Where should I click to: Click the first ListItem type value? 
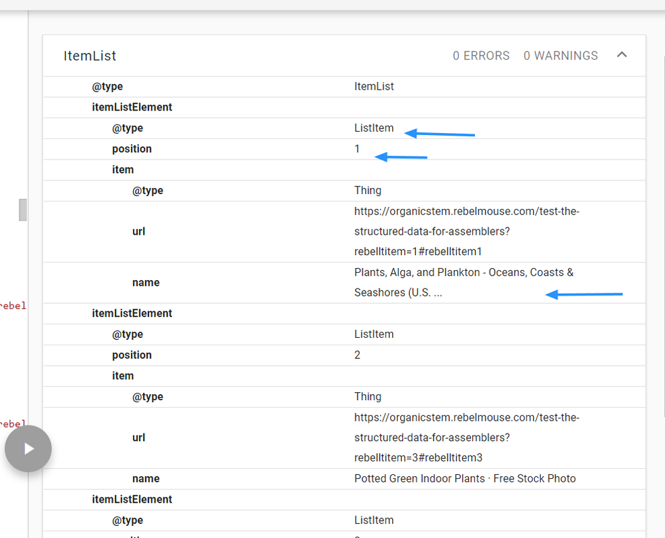point(373,128)
